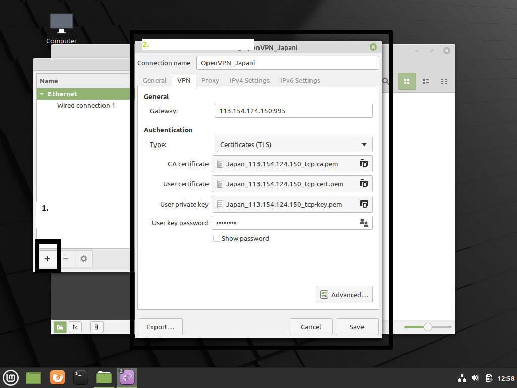Screen dimensions: 517x388
Task: Switch to the General tab
Action: (154, 80)
